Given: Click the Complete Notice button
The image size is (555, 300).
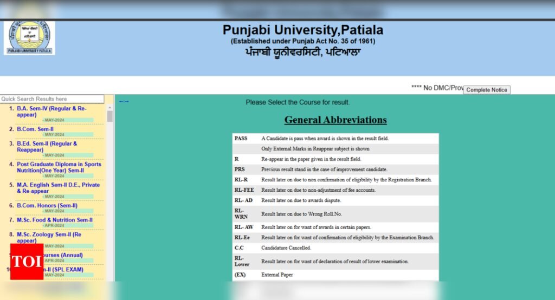Looking at the screenshot, I should click(x=487, y=90).
